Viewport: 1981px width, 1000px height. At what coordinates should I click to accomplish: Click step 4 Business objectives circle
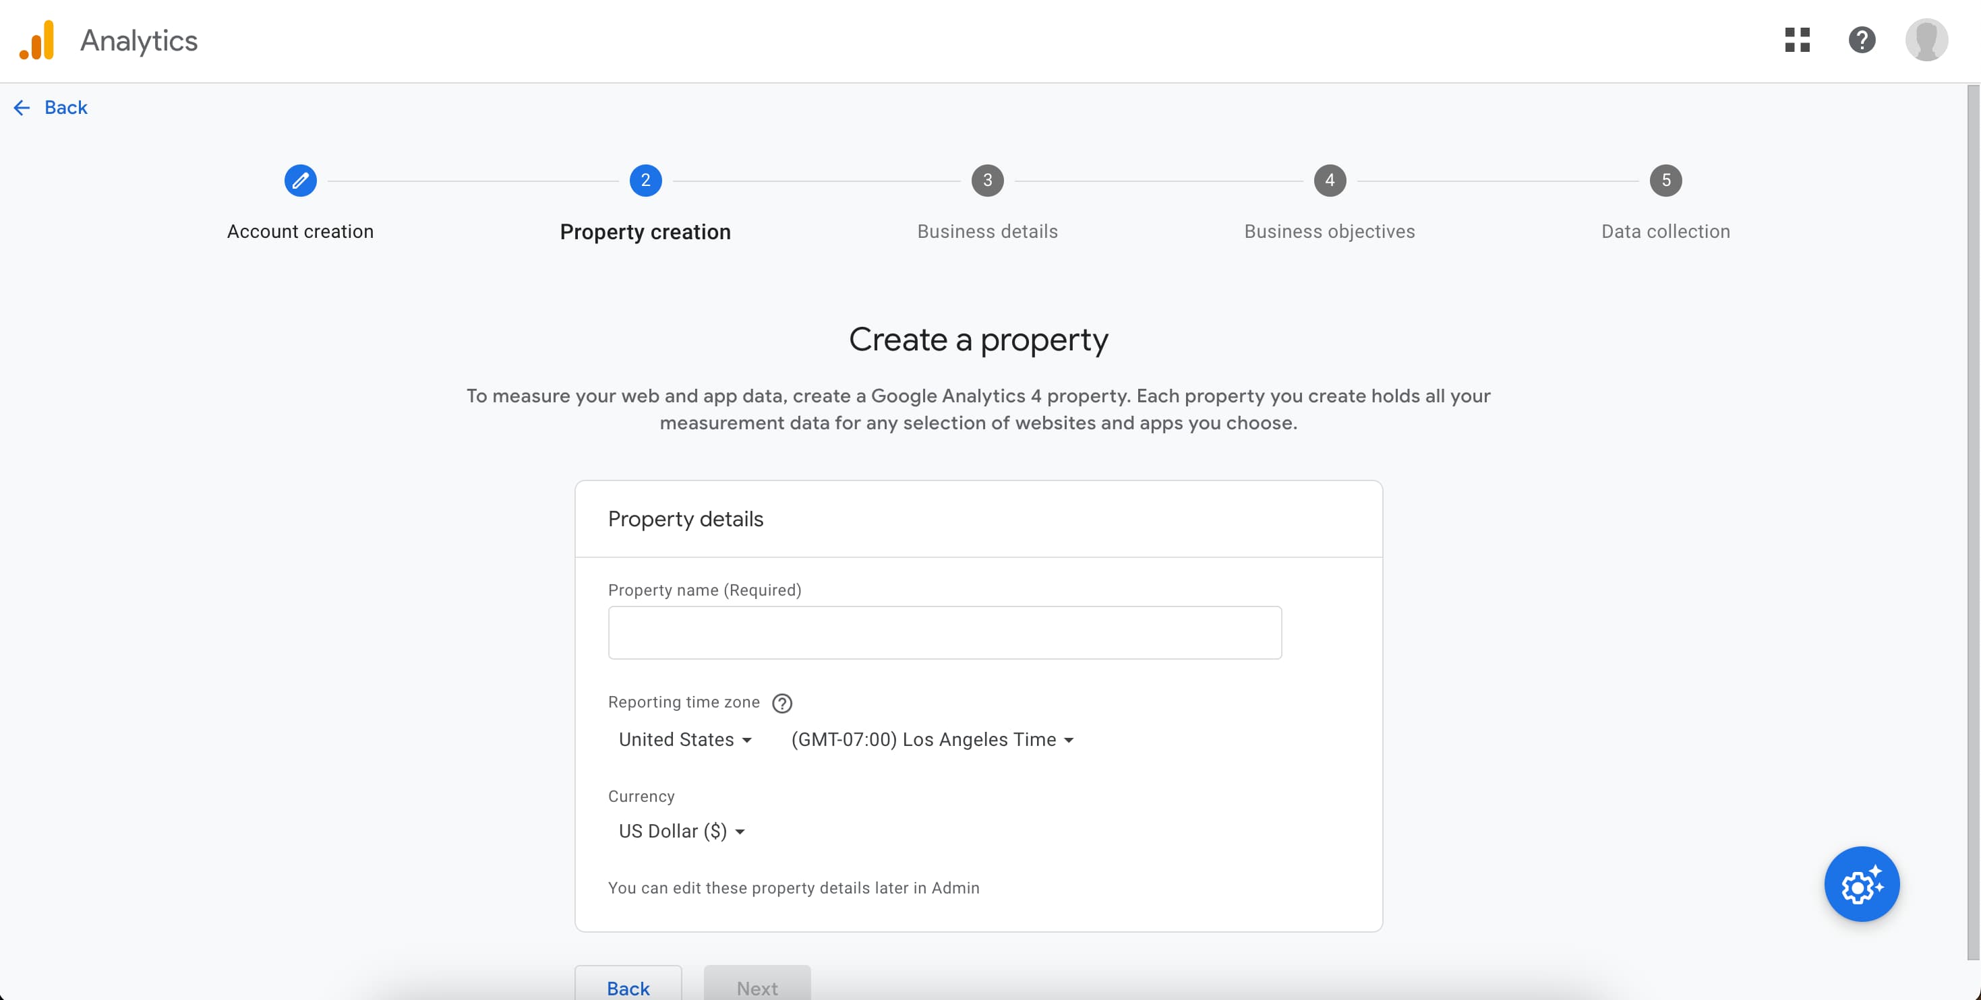click(1330, 181)
